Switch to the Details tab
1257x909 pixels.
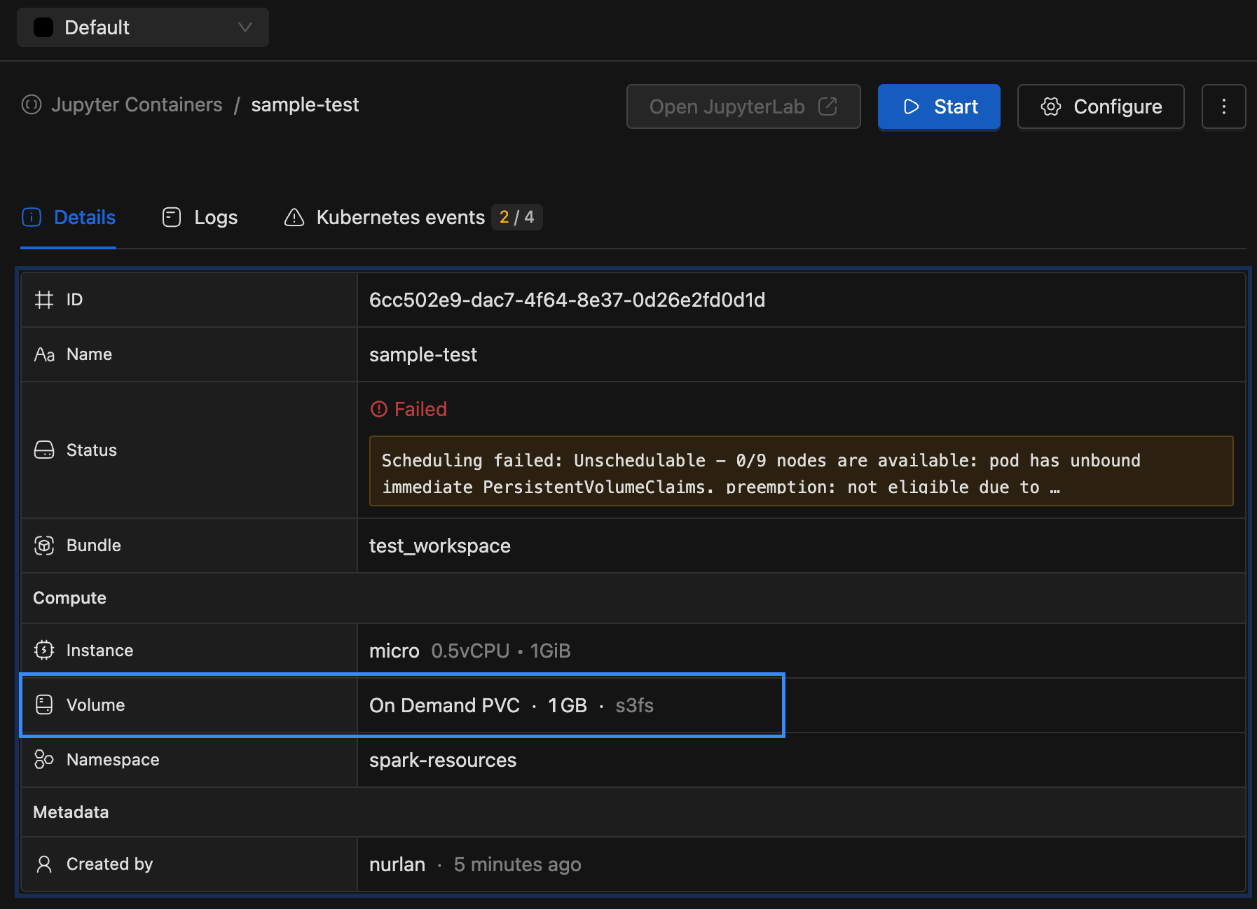point(69,218)
